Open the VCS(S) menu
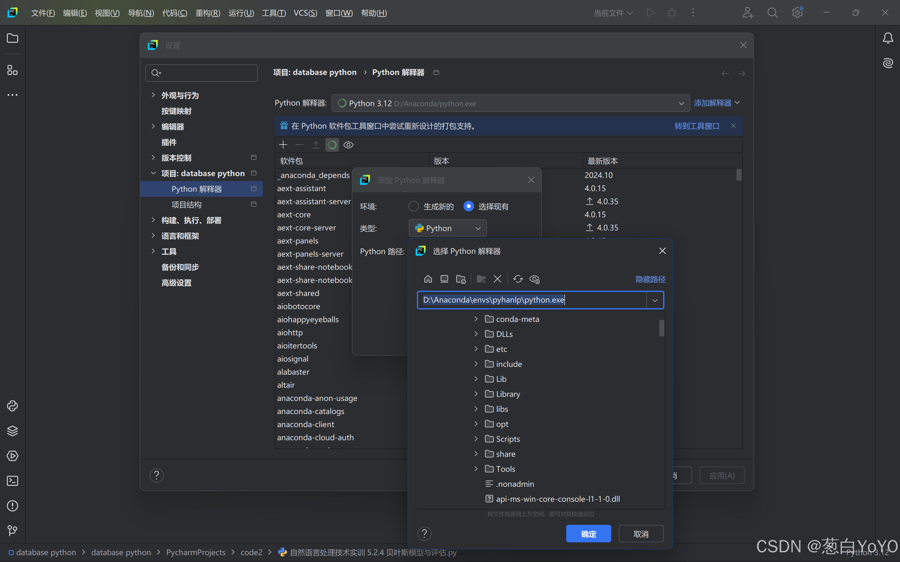This screenshot has height=562, width=900. [305, 13]
